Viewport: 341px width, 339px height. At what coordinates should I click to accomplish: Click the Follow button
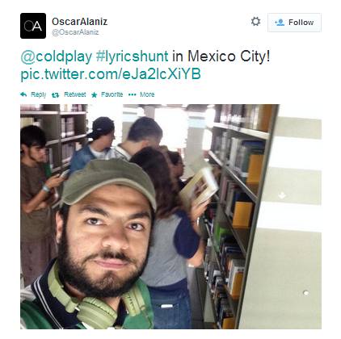[x=294, y=23]
